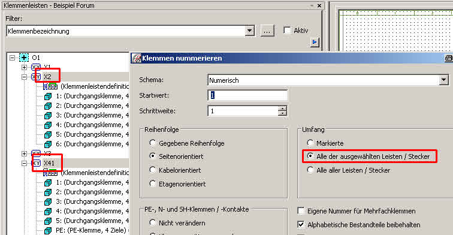Select X2 row '6: (Durchgangsklemme'

92,144
